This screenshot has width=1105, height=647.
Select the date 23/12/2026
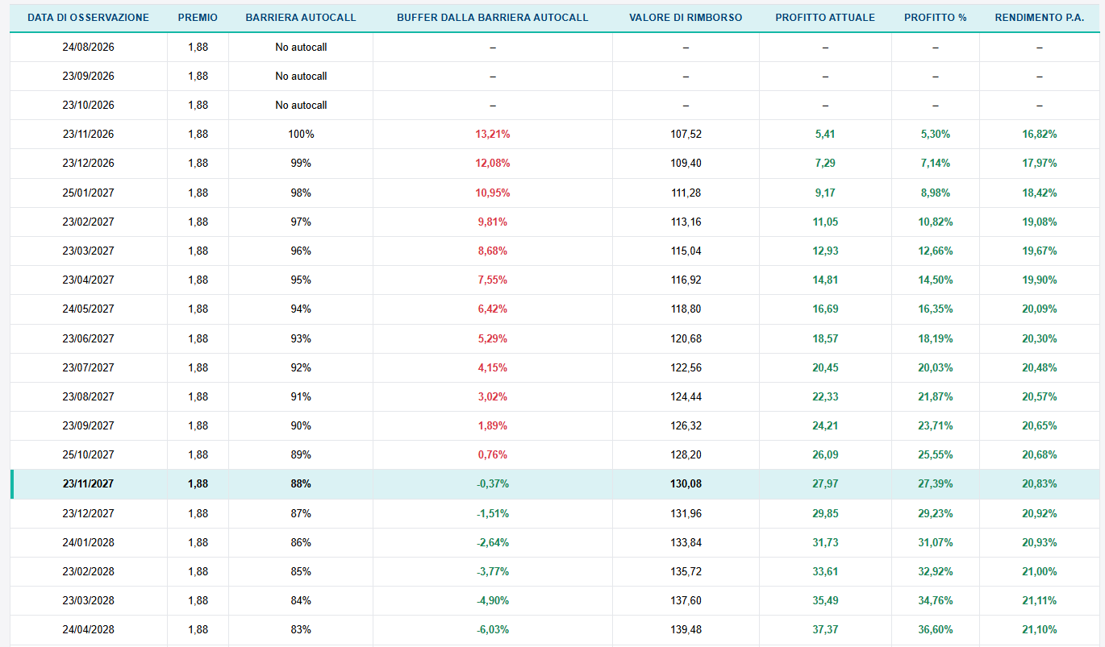[x=88, y=163]
